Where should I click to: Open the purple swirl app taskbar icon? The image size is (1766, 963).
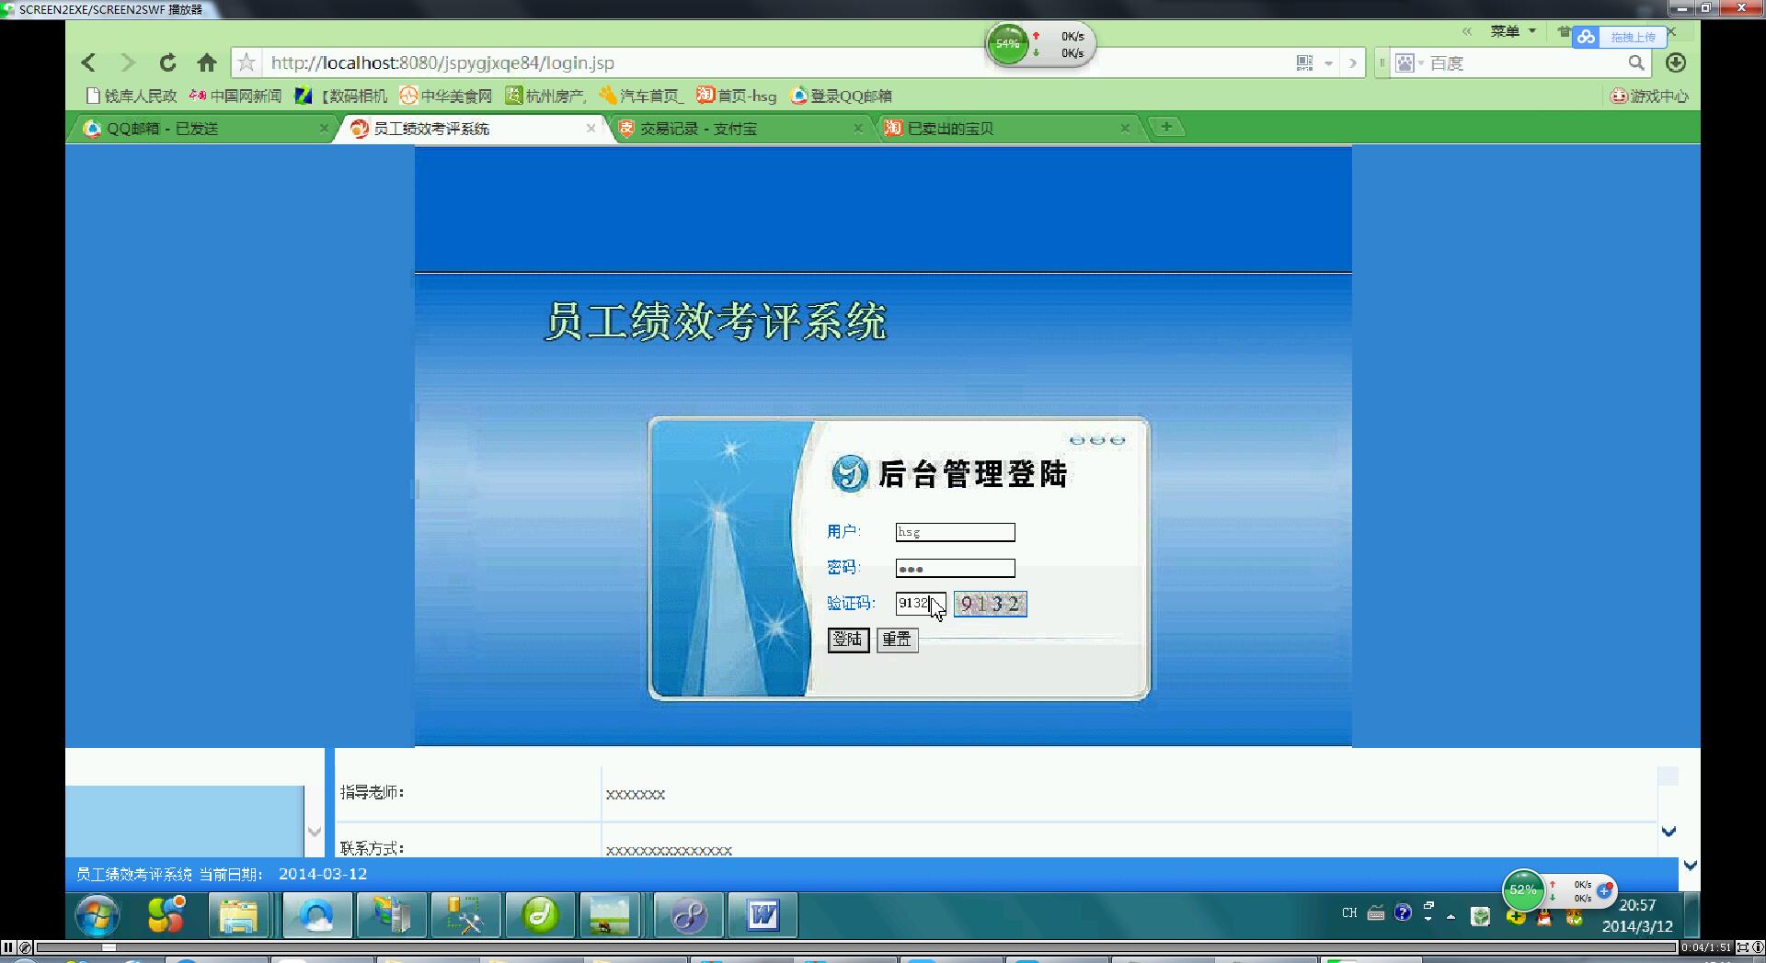pyautogui.click(x=688, y=915)
